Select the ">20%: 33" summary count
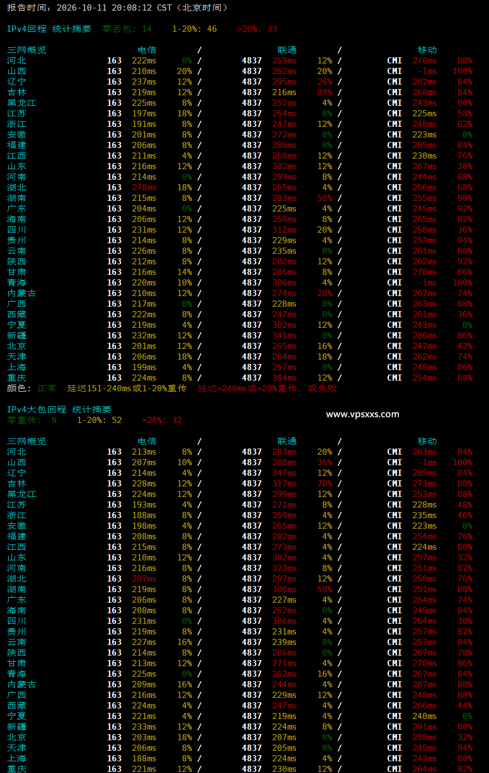The image size is (489, 773). tap(257, 29)
